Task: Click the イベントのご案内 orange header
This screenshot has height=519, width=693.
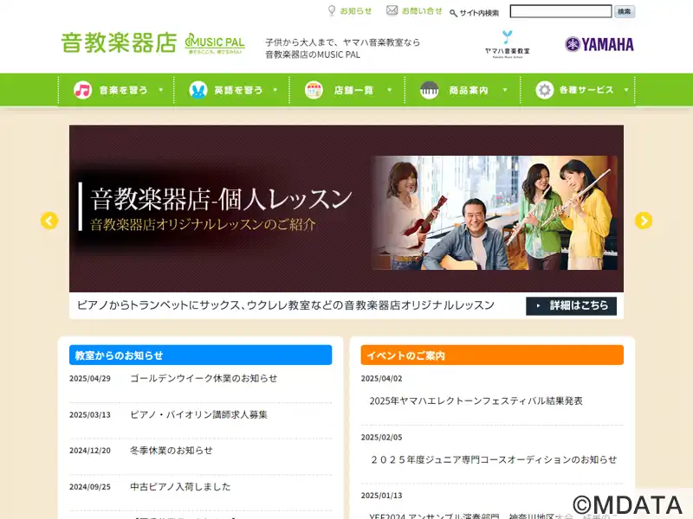Action: (492, 355)
